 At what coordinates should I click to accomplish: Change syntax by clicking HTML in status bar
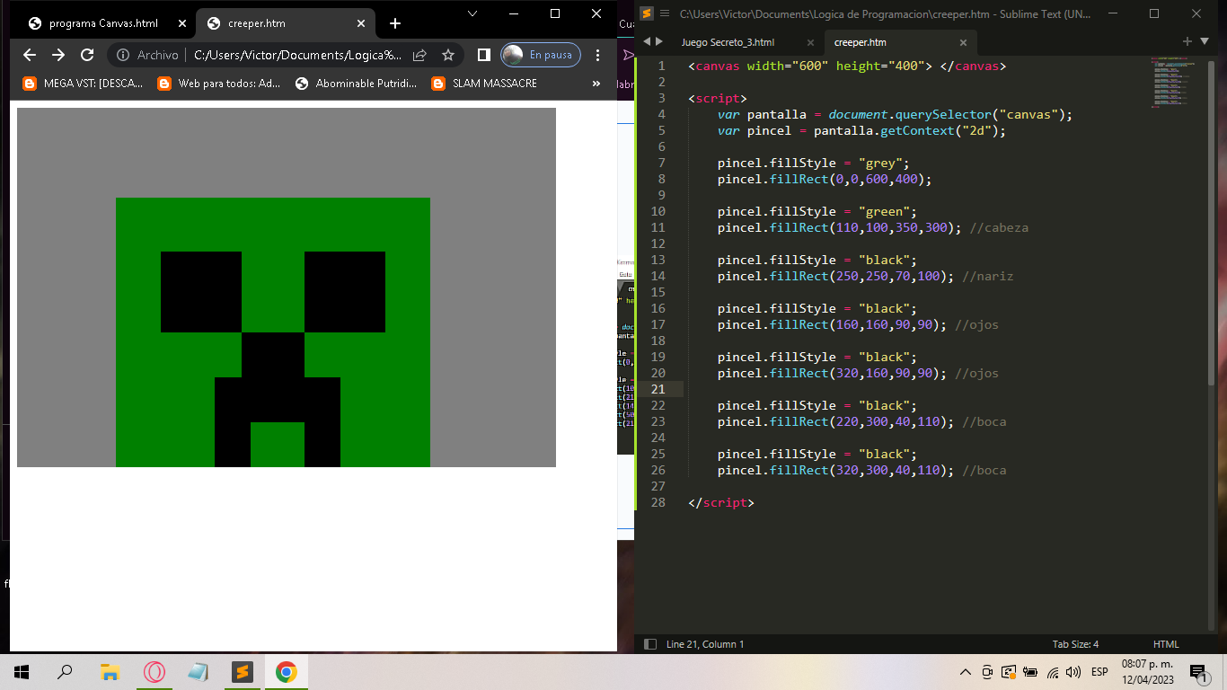(x=1166, y=644)
